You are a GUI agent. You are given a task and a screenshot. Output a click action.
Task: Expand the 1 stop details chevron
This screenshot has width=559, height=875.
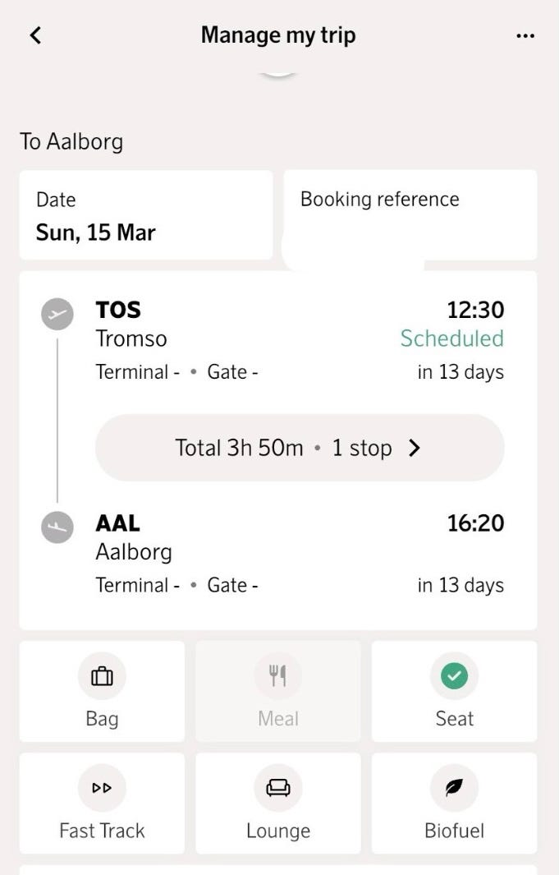point(414,448)
